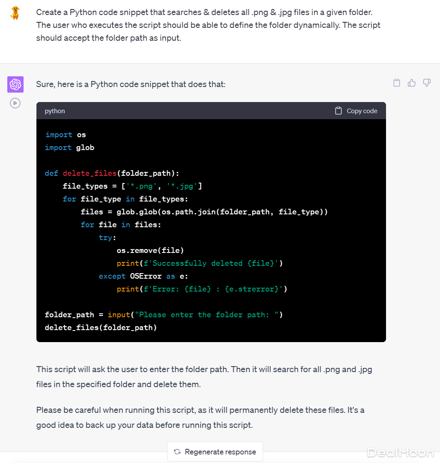This screenshot has width=440, height=463.
Task: Click the 'except OSError as e' line
Action: (143, 276)
